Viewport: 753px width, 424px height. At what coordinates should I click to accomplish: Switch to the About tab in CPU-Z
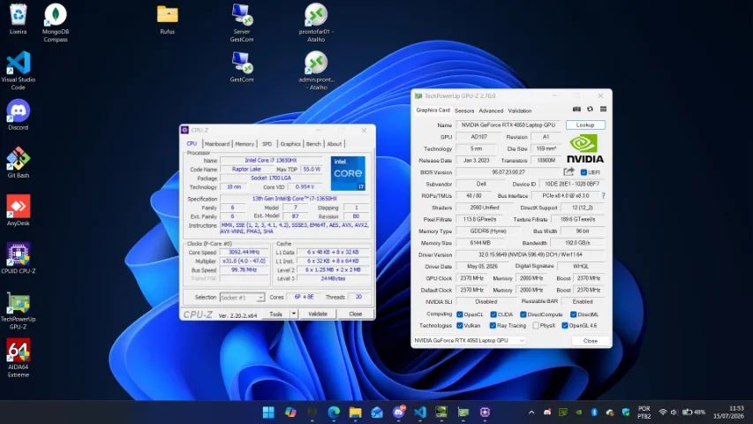click(x=335, y=144)
